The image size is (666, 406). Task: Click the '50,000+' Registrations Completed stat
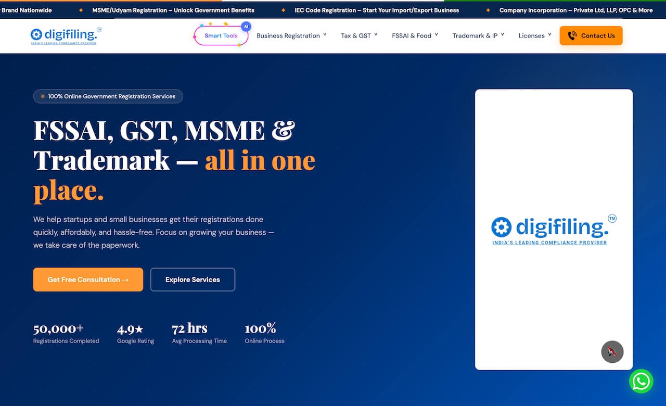coord(66,333)
